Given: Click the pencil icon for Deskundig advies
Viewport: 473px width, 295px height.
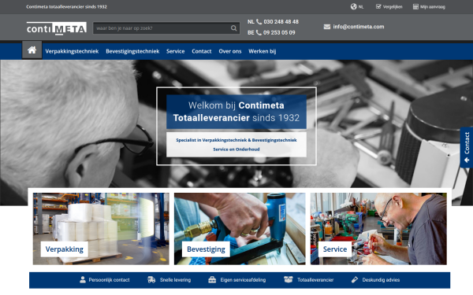Looking at the screenshot, I should click(x=355, y=279).
